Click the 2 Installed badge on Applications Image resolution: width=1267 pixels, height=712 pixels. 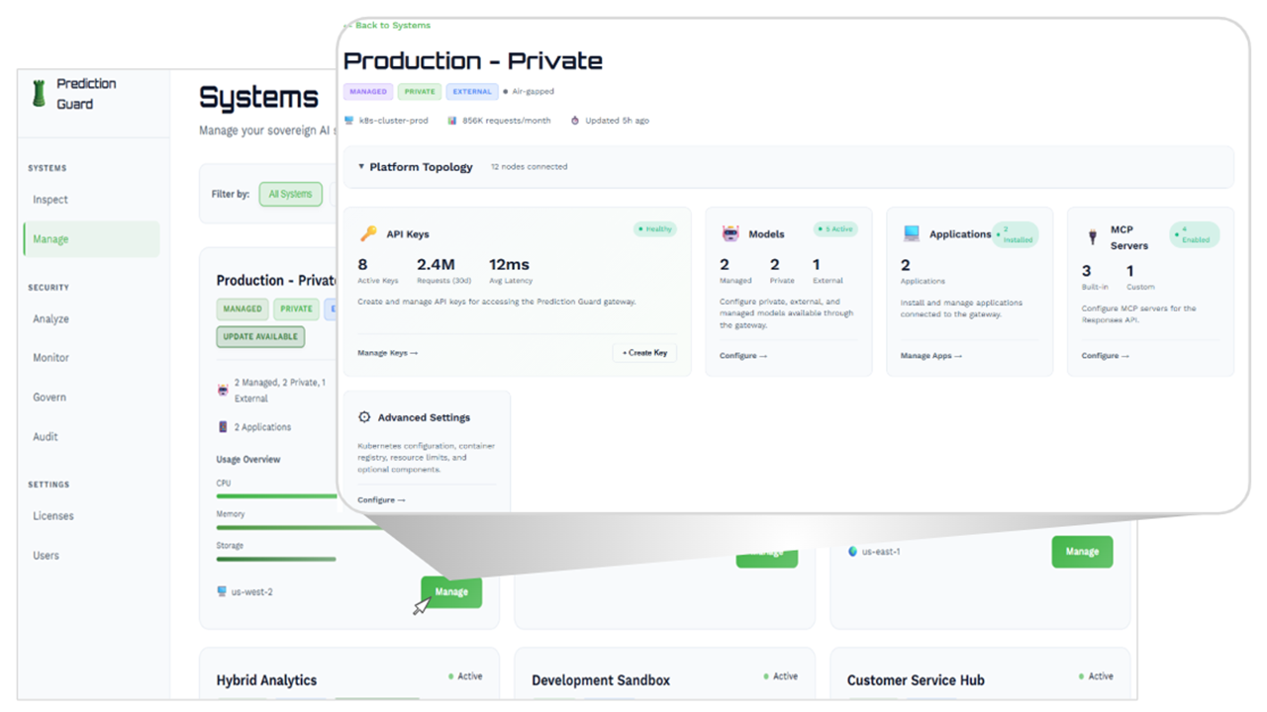click(1016, 234)
